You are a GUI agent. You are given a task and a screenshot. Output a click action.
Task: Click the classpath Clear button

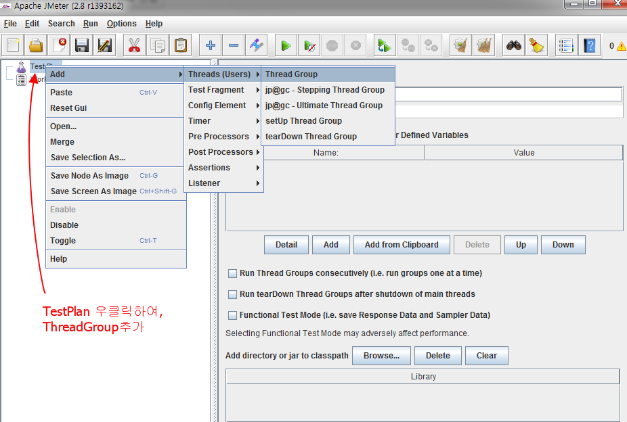[487, 356]
